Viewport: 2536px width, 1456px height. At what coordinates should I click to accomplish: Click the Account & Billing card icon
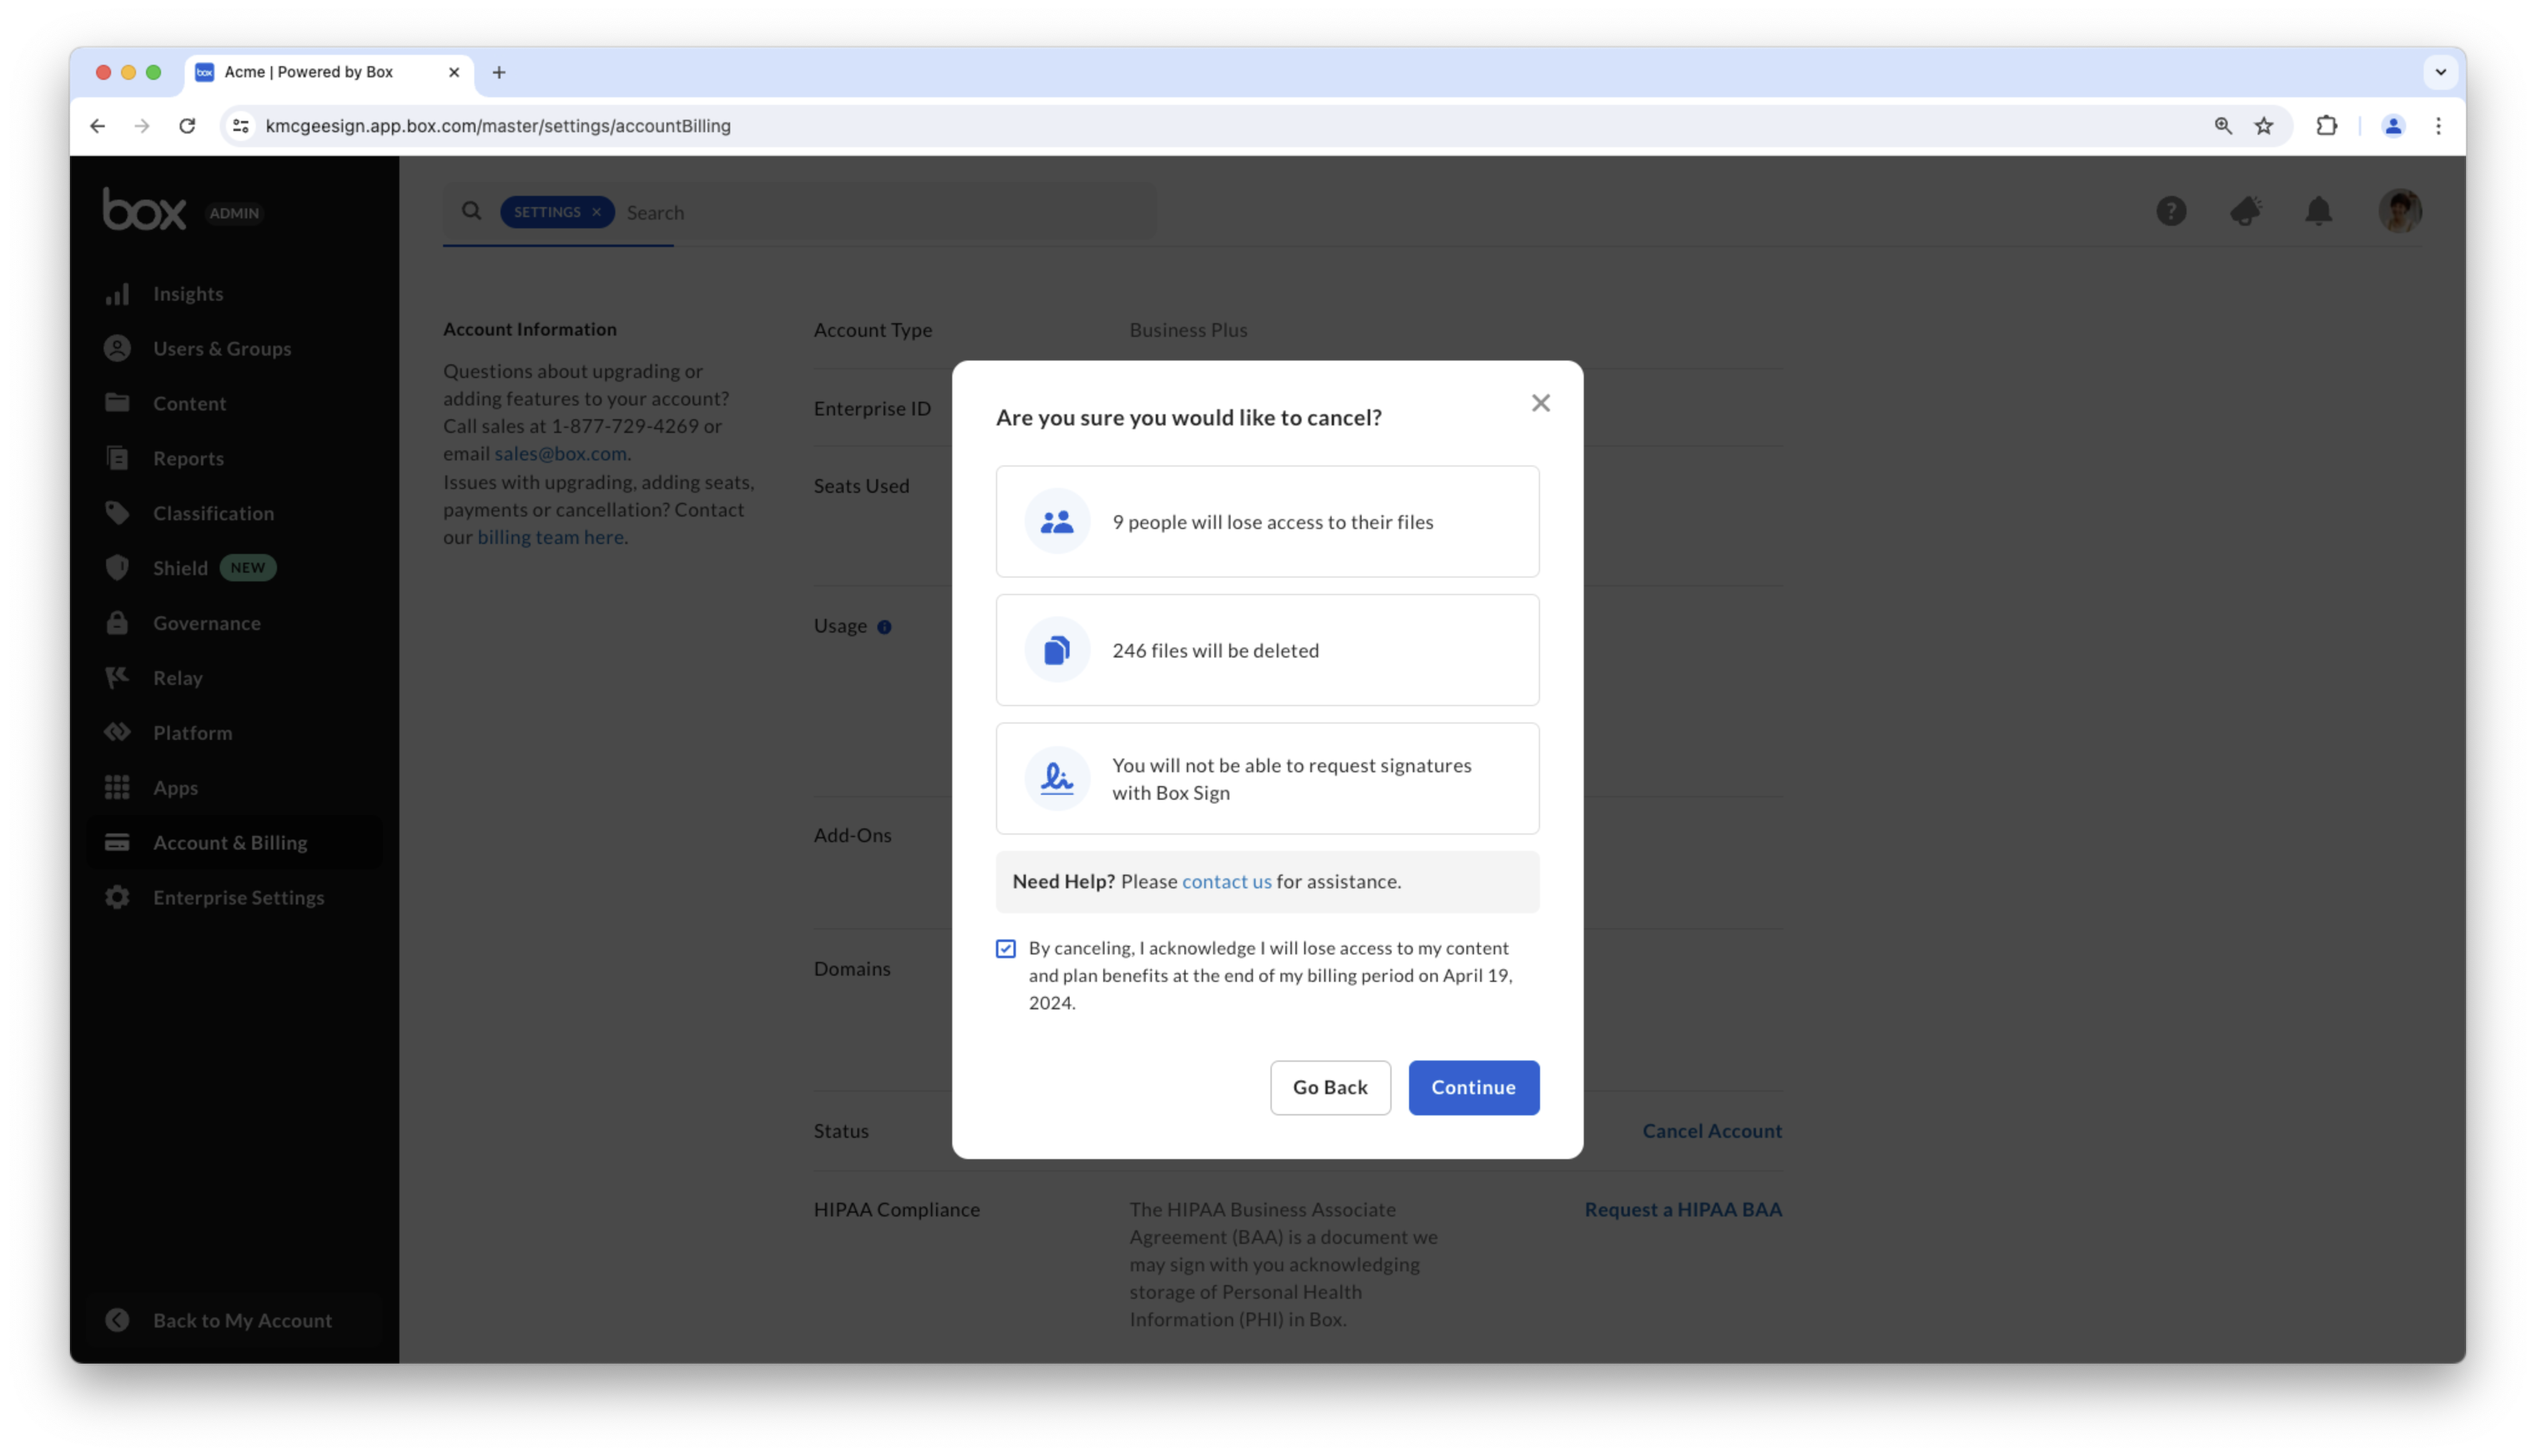pos(117,842)
